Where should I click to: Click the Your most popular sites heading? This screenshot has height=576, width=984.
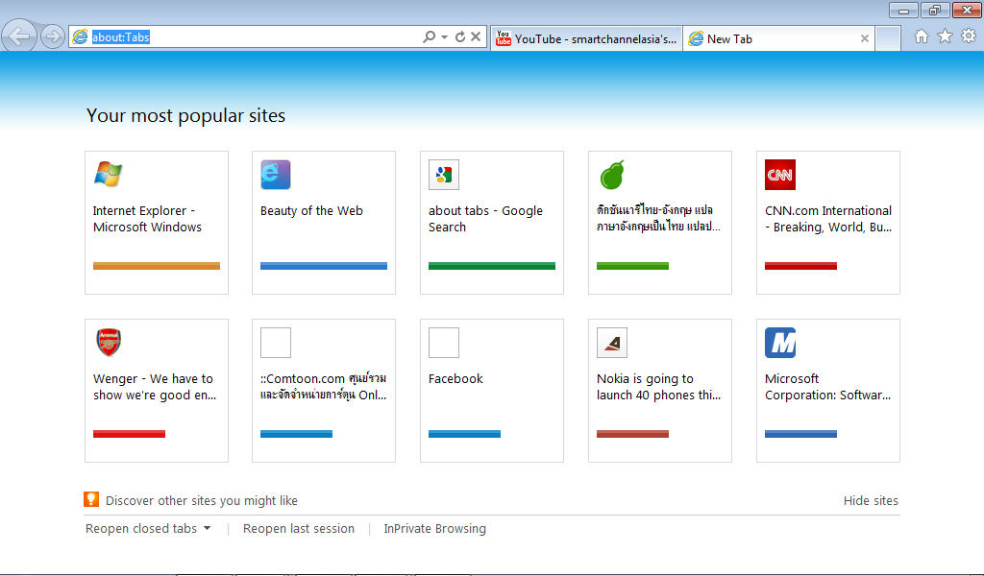[x=185, y=116]
